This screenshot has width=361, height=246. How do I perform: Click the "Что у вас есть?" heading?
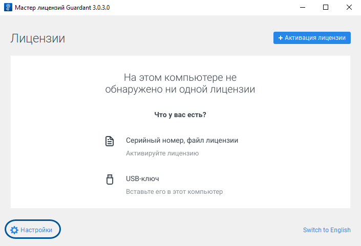180,115
